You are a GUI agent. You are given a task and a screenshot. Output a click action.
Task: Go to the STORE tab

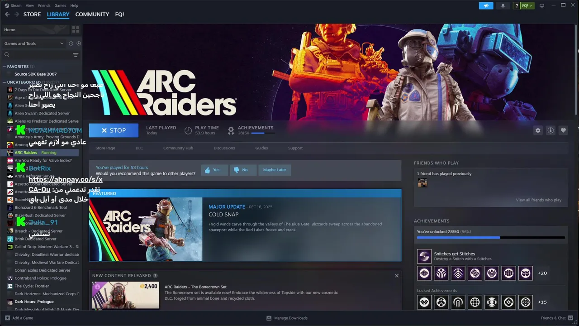coord(32,14)
